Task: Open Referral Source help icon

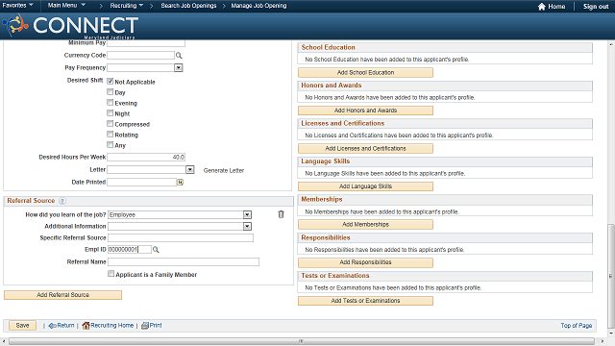Action: (x=62, y=201)
